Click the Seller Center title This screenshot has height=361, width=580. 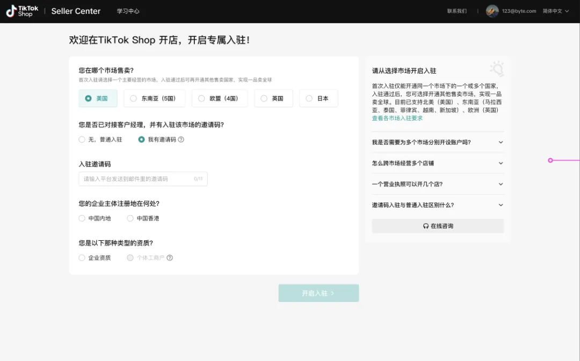[76, 11]
